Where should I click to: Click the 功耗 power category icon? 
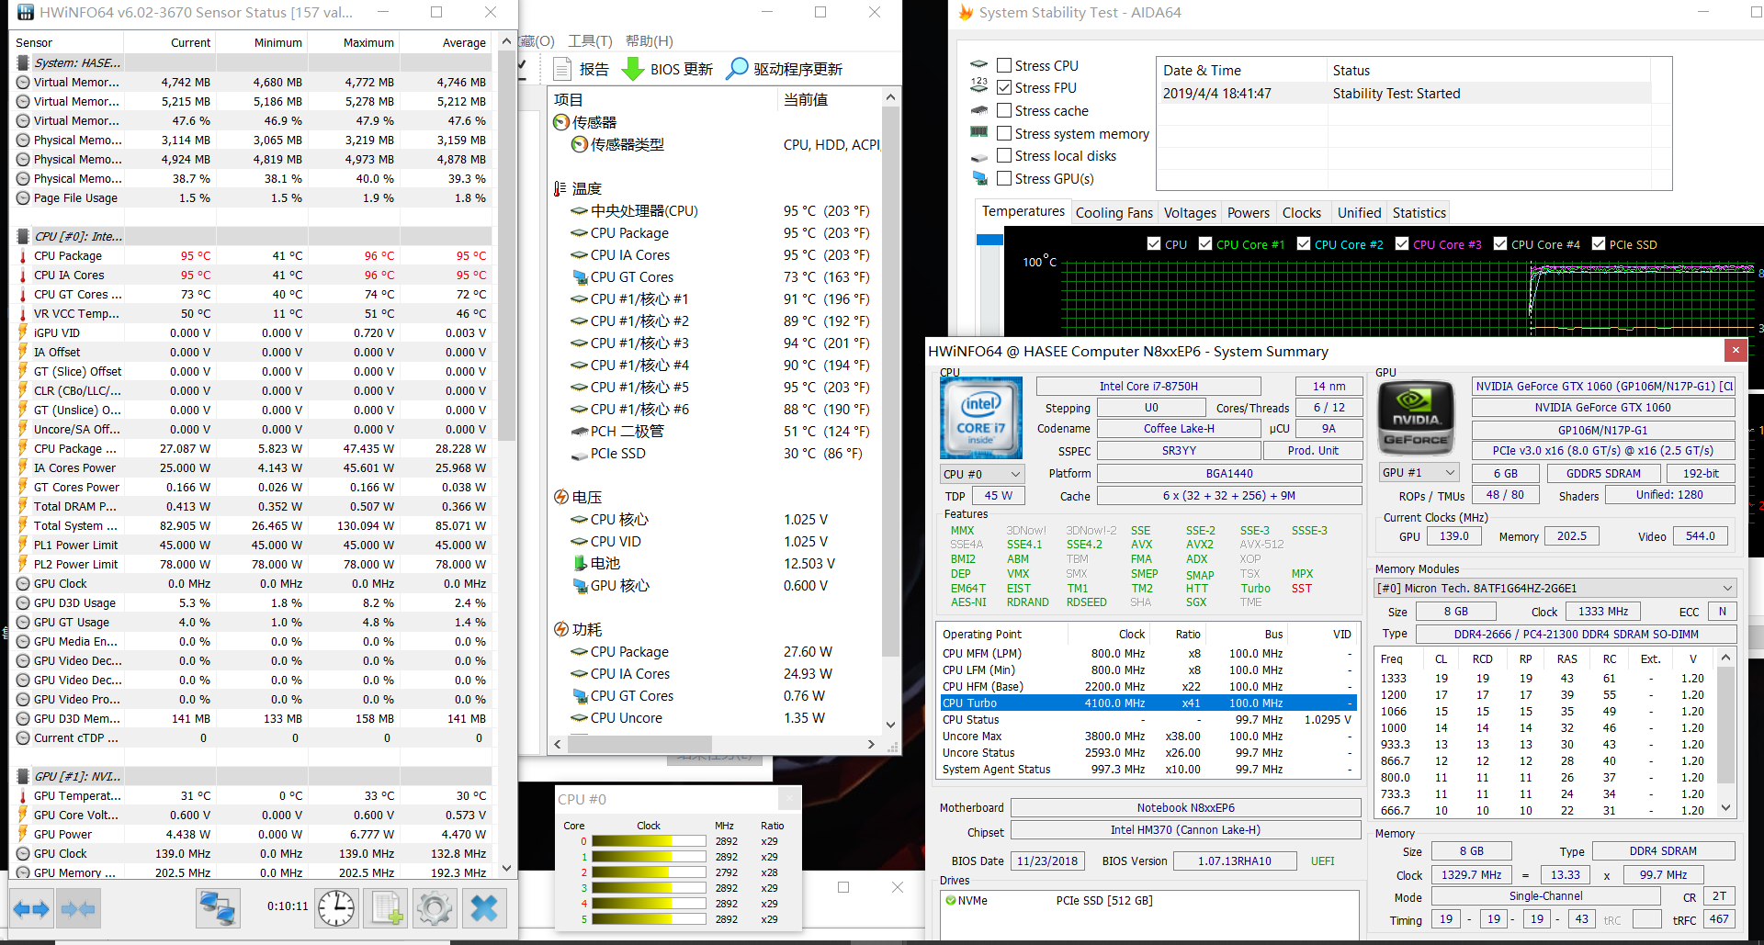click(561, 629)
